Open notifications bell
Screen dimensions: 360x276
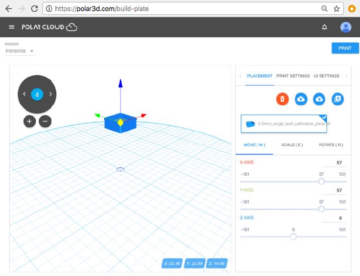324,27
